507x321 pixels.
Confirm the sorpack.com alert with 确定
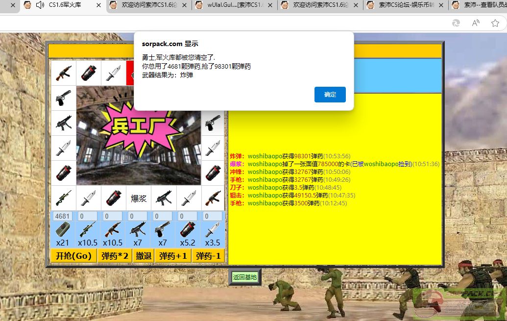tap(330, 95)
